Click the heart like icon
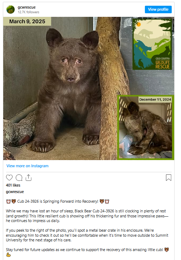Viewport: 181px width, 260px height. coord(9,178)
